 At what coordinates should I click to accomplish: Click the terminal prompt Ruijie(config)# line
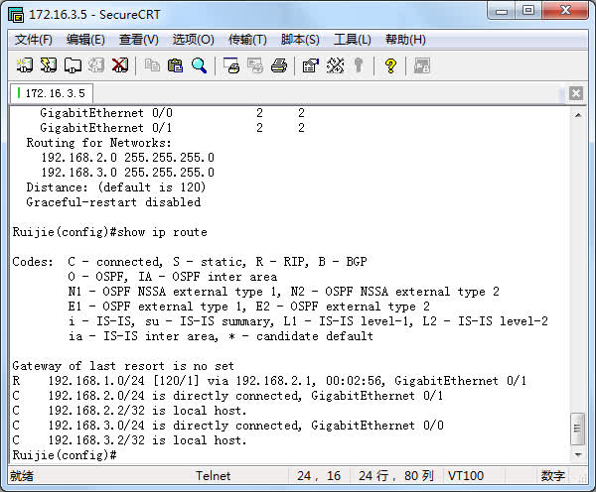coord(65,454)
